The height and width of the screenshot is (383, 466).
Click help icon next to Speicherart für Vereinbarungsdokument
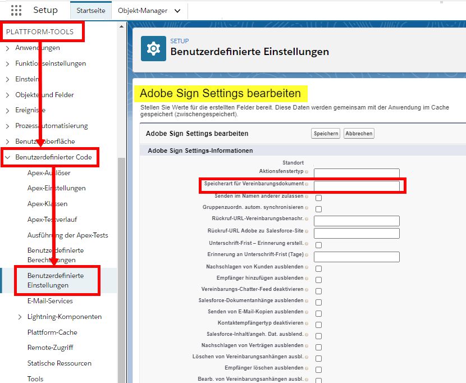[x=307, y=184]
